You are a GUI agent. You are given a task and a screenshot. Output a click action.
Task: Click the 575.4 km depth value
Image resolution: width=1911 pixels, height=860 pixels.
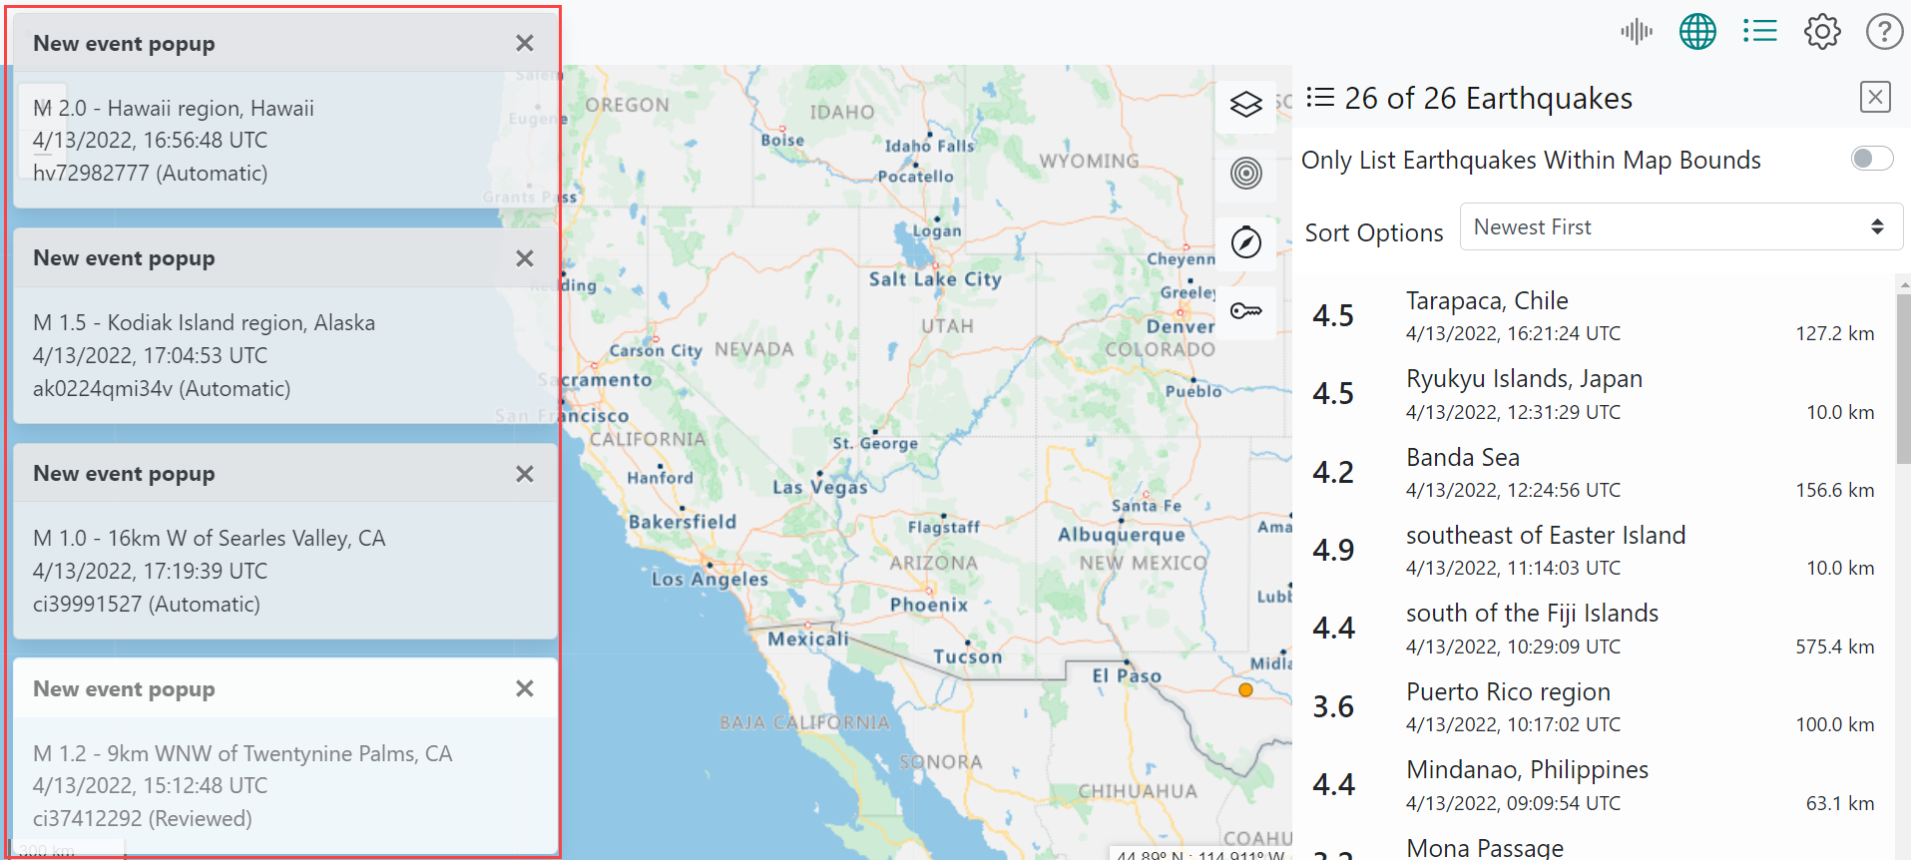1834,646
